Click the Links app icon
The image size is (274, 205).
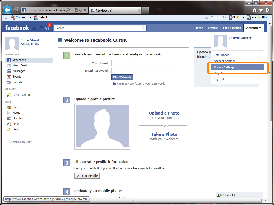point(9,124)
